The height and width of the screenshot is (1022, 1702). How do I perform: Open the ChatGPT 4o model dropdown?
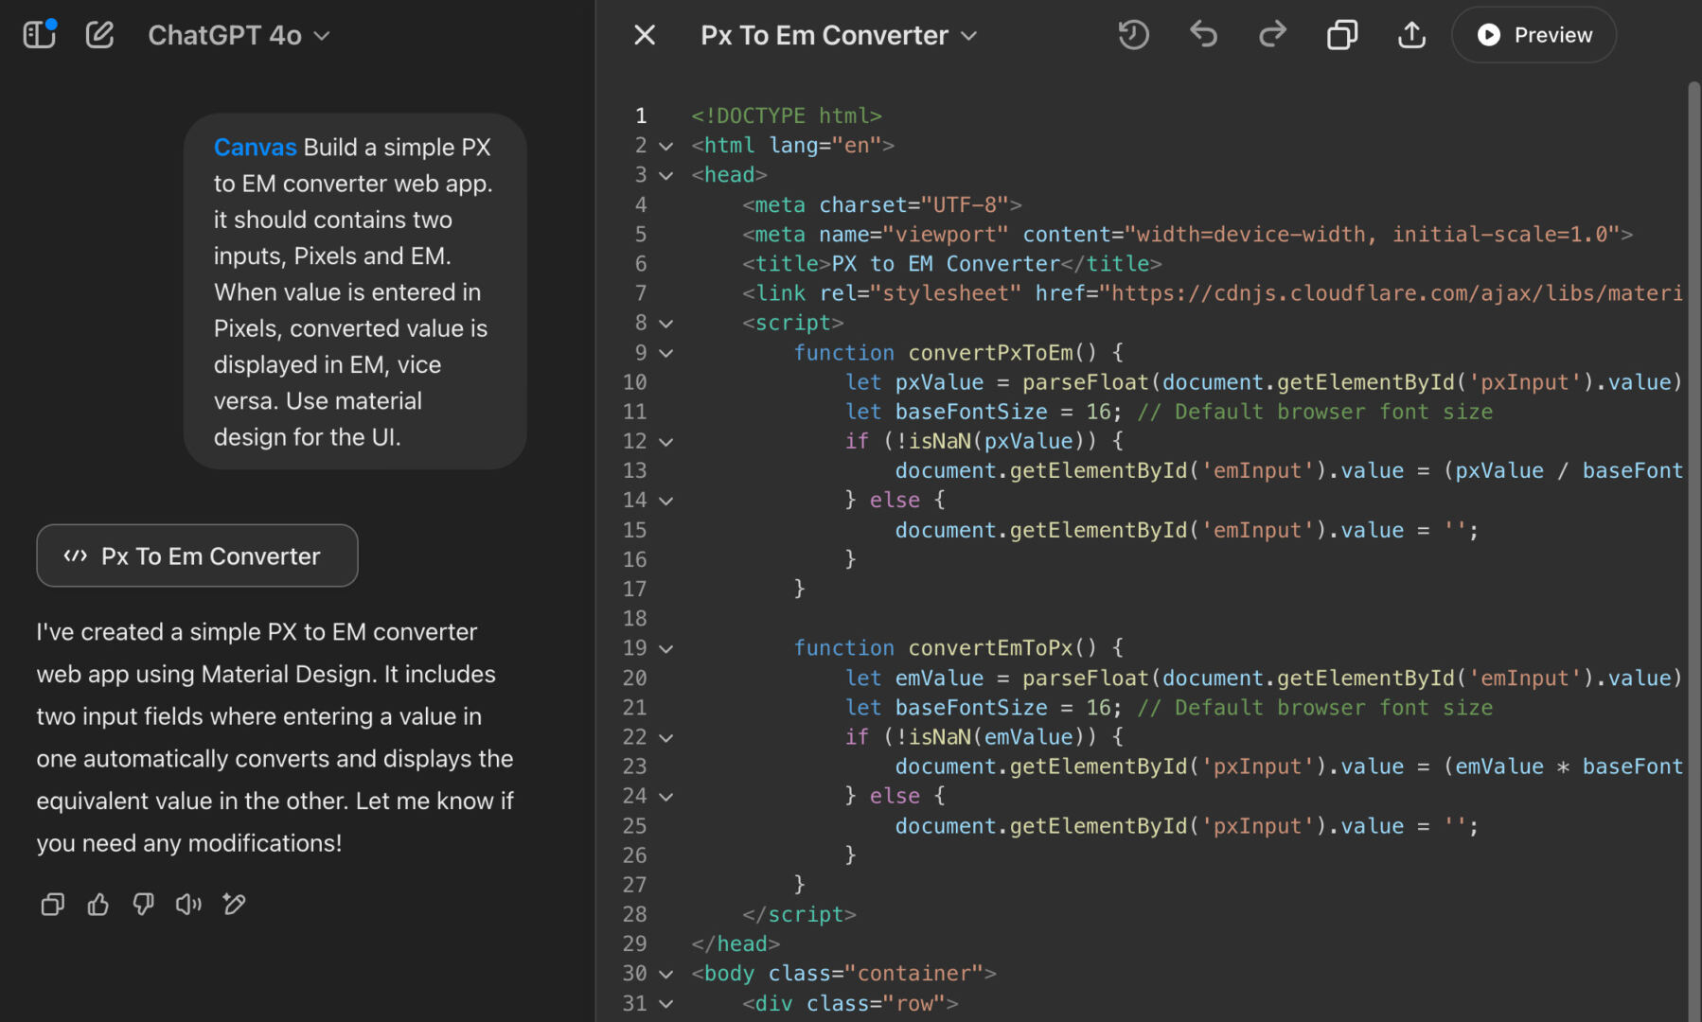[239, 35]
